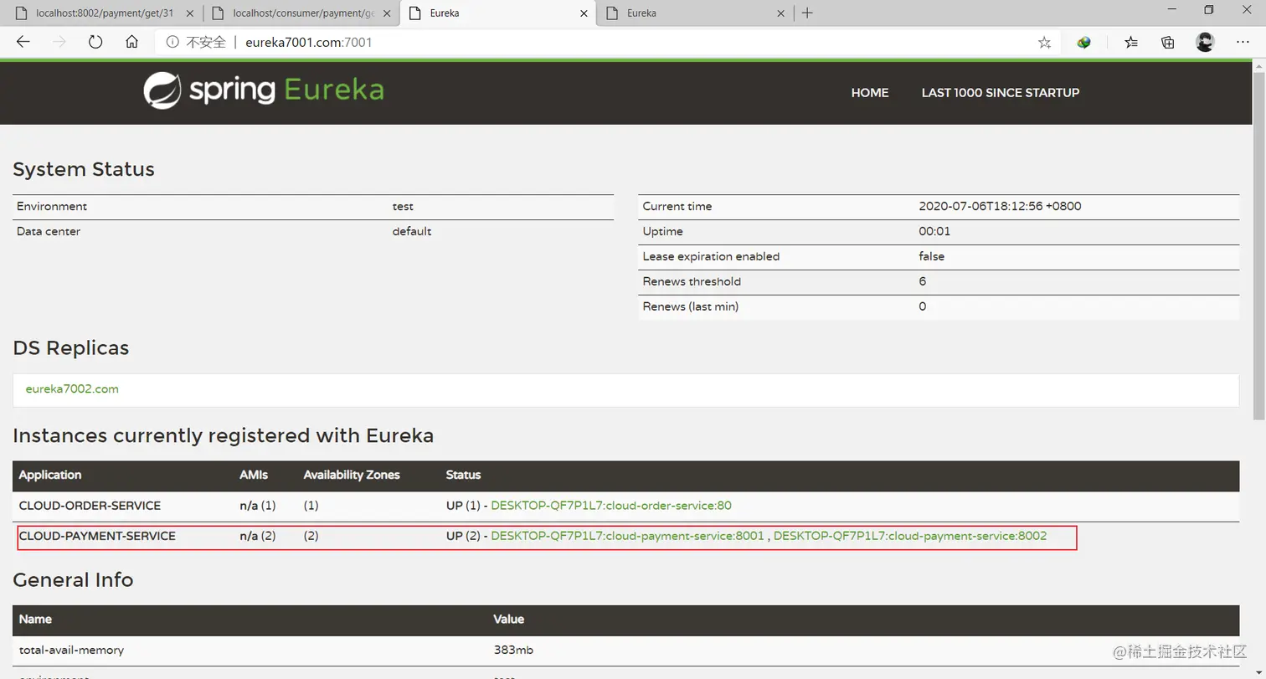Select the total-avail-memory row name
Viewport: 1266px width, 679px height.
coord(71,650)
